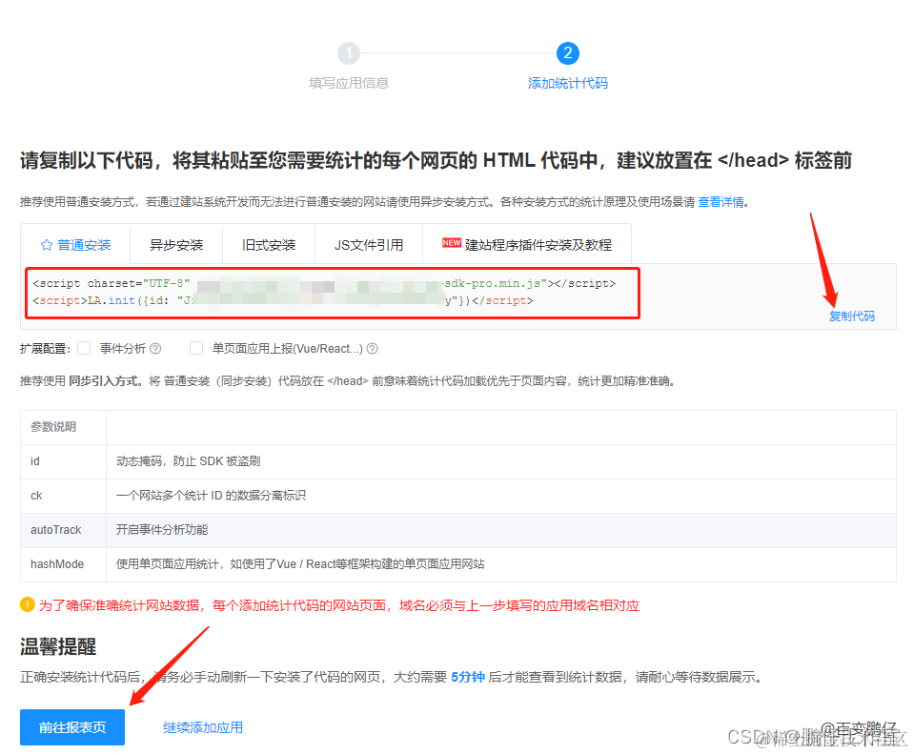The height and width of the screenshot is (755, 914).
Task: Switch to 旧式安装 tab
Action: click(269, 245)
